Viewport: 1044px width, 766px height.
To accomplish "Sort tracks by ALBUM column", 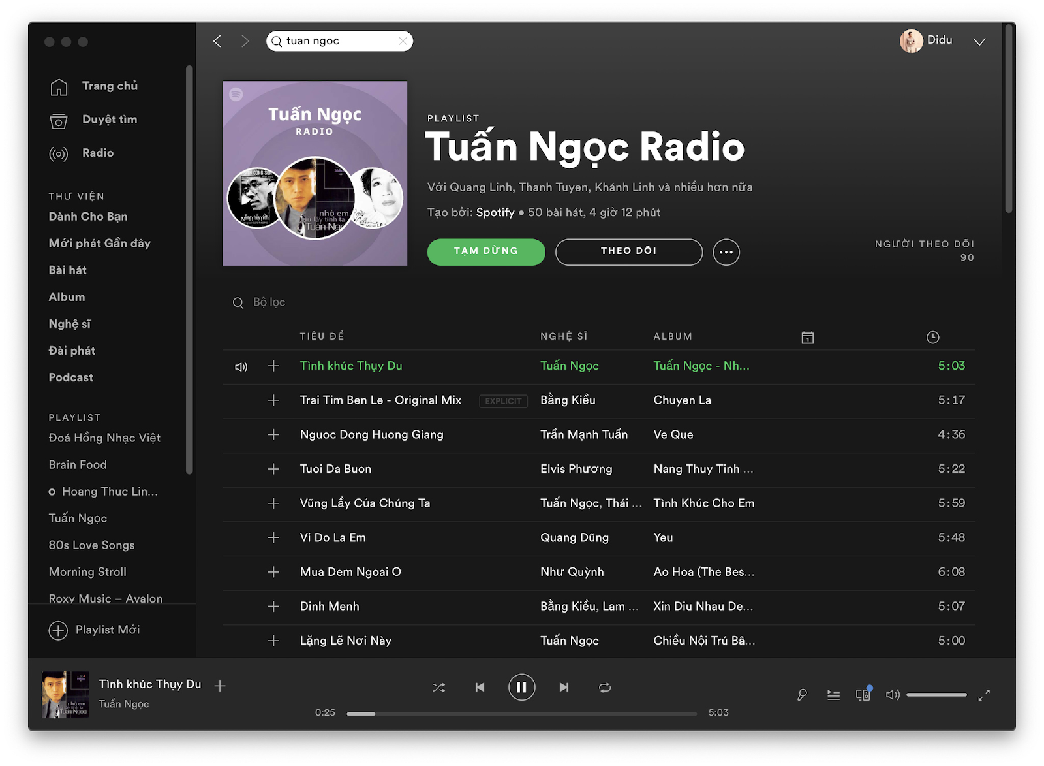I will pos(673,336).
